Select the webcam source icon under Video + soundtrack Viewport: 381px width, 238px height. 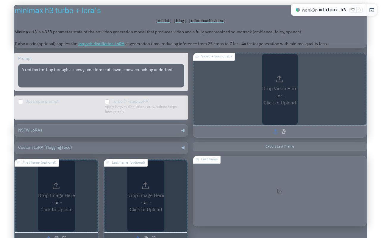pos(284,131)
